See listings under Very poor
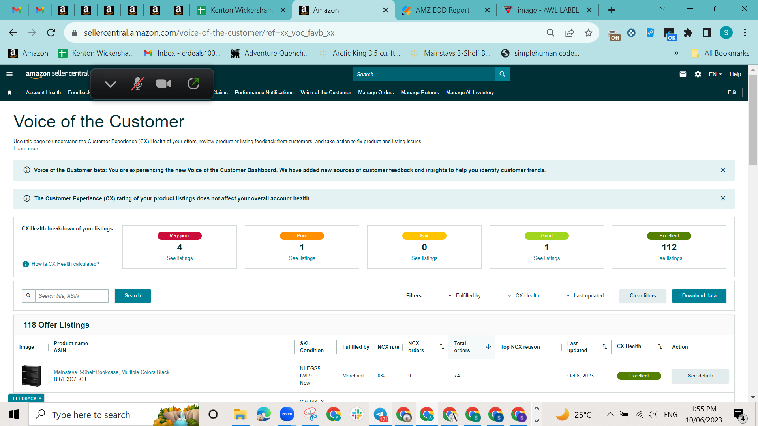 (x=180, y=258)
